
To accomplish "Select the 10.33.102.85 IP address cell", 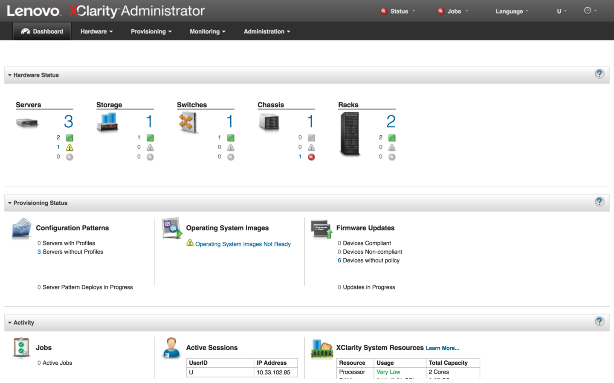I will tap(276, 372).
